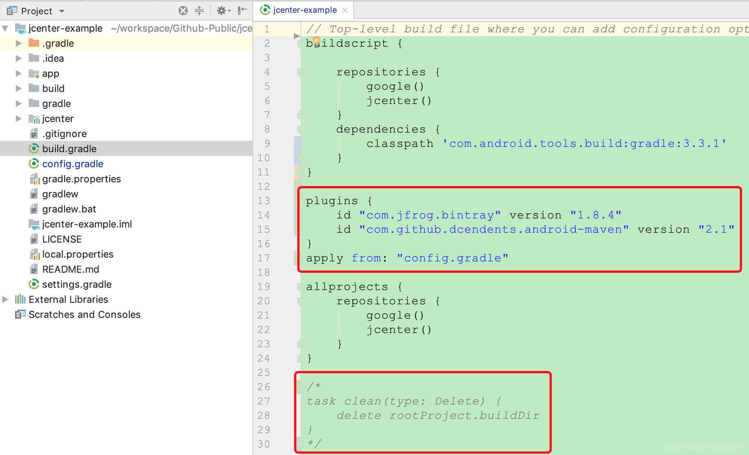The height and width of the screenshot is (455, 749).
Task: Collapse the jcenter-example root node
Action: pyautogui.click(x=5, y=28)
